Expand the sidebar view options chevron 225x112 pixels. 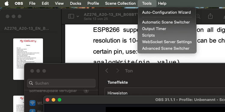tap(78, 16)
